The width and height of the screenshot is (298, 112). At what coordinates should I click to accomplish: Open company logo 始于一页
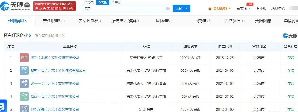coord(24,83)
